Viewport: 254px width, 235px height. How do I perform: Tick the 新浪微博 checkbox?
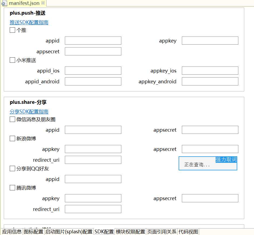[x=12, y=138]
